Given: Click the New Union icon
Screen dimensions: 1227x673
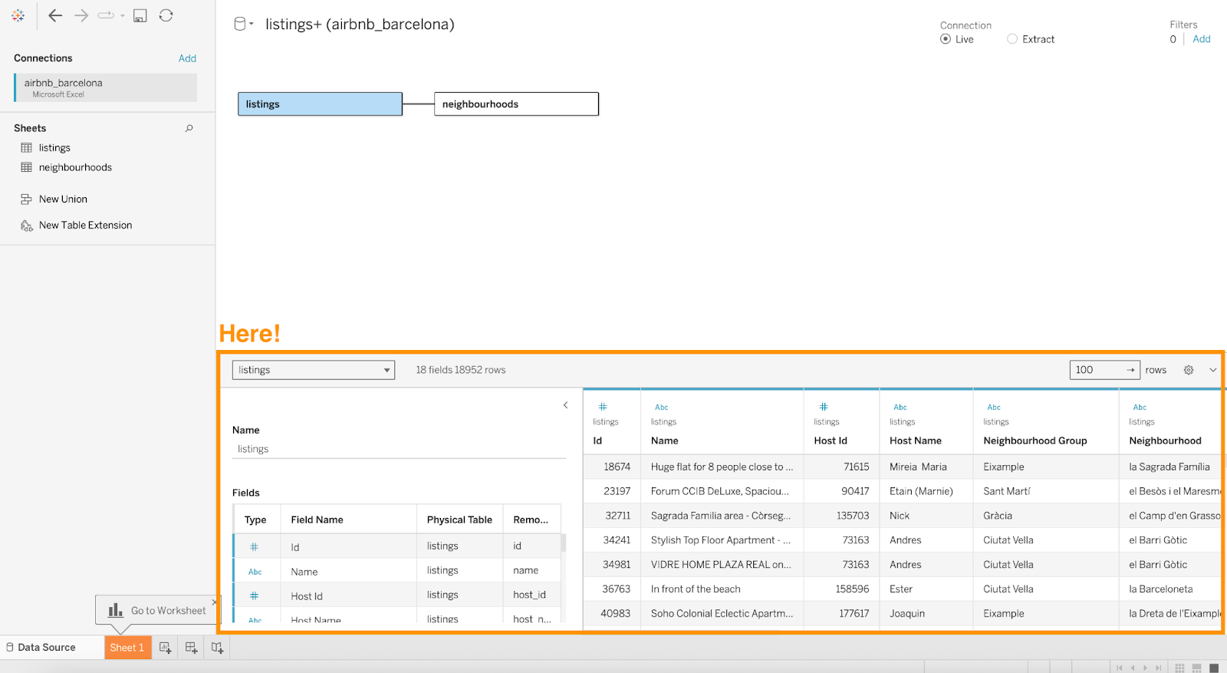Looking at the screenshot, I should click(x=26, y=199).
